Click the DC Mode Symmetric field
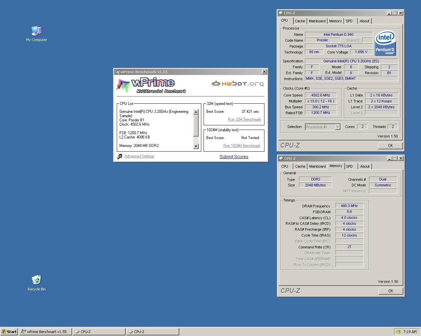 383,185
